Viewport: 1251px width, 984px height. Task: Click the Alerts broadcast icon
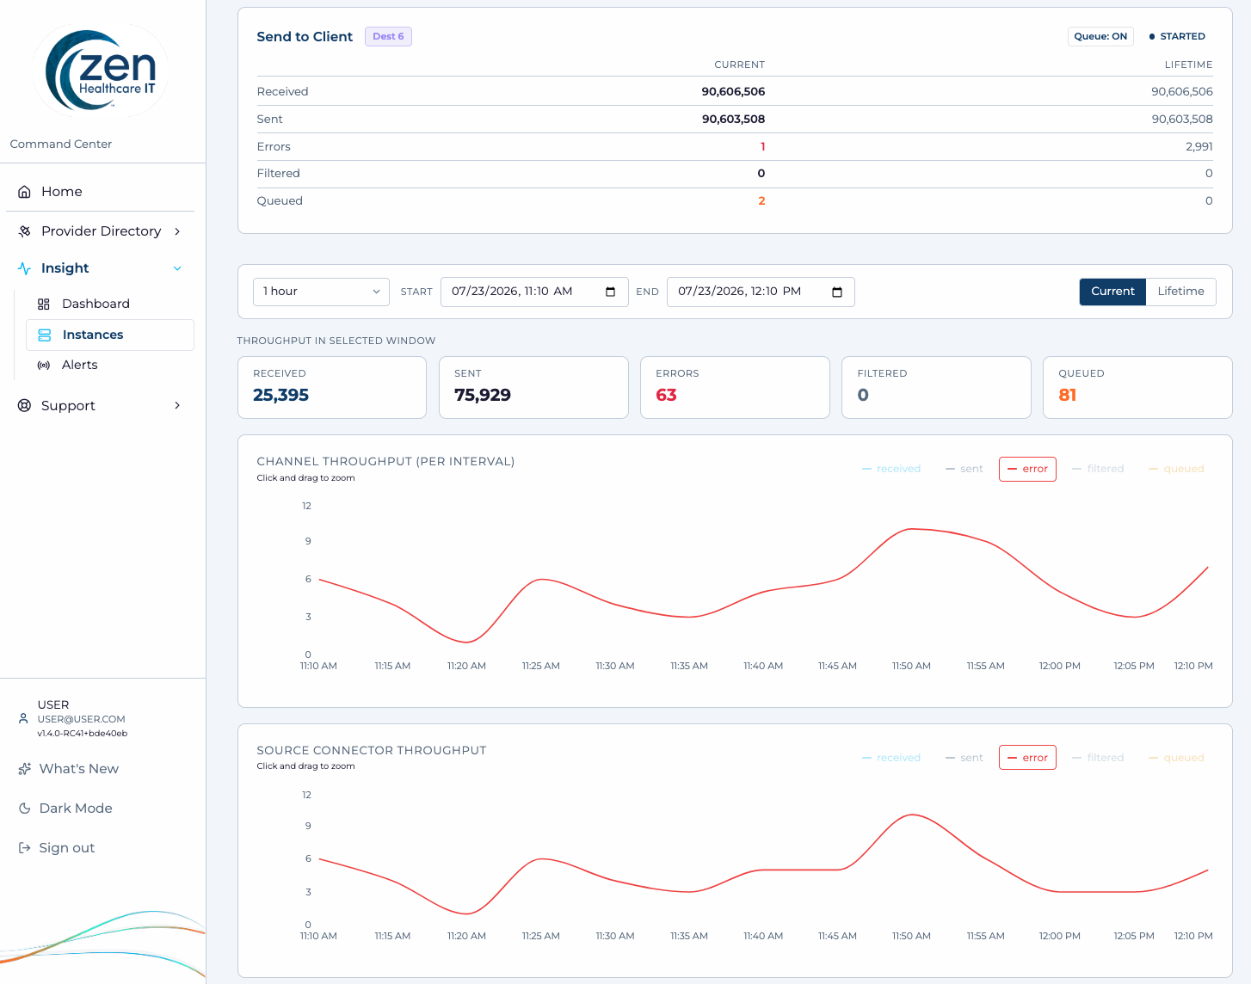44,365
